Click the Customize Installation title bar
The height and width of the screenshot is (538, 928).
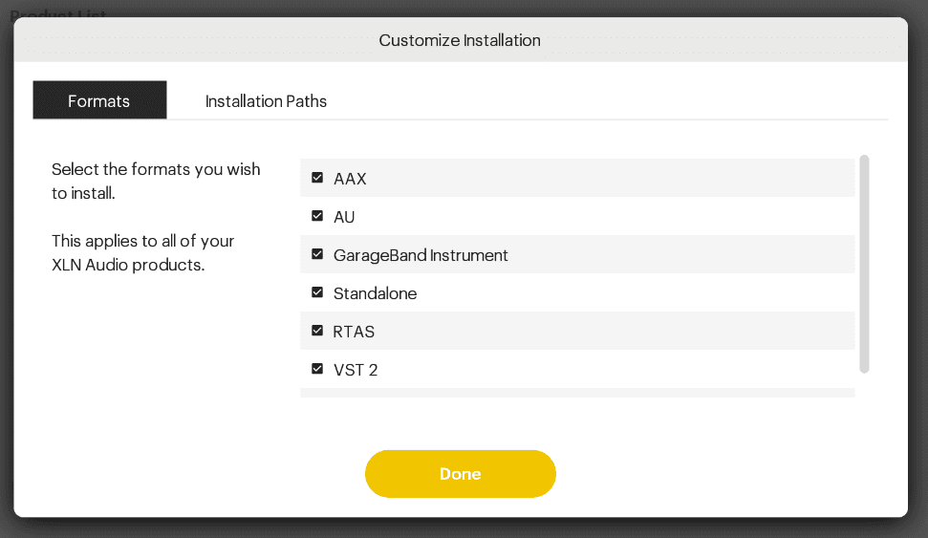461,39
